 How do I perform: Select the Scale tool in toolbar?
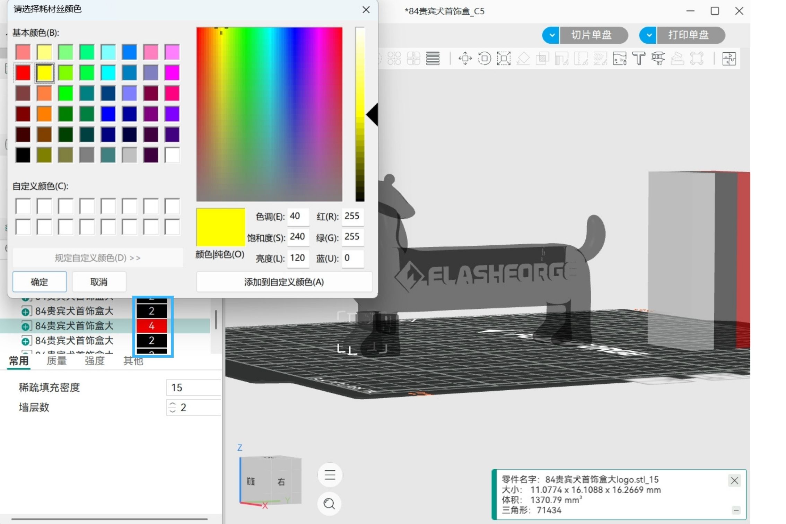pyautogui.click(x=504, y=58)
